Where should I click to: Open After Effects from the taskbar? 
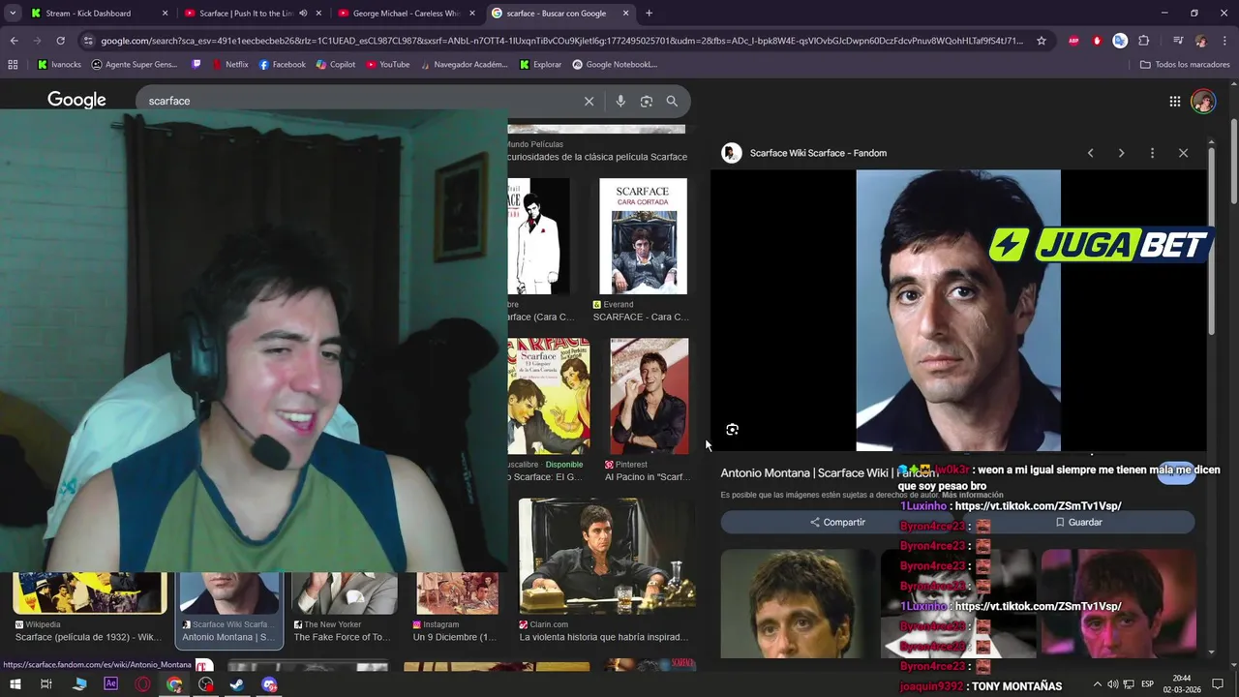click(110, 684)
